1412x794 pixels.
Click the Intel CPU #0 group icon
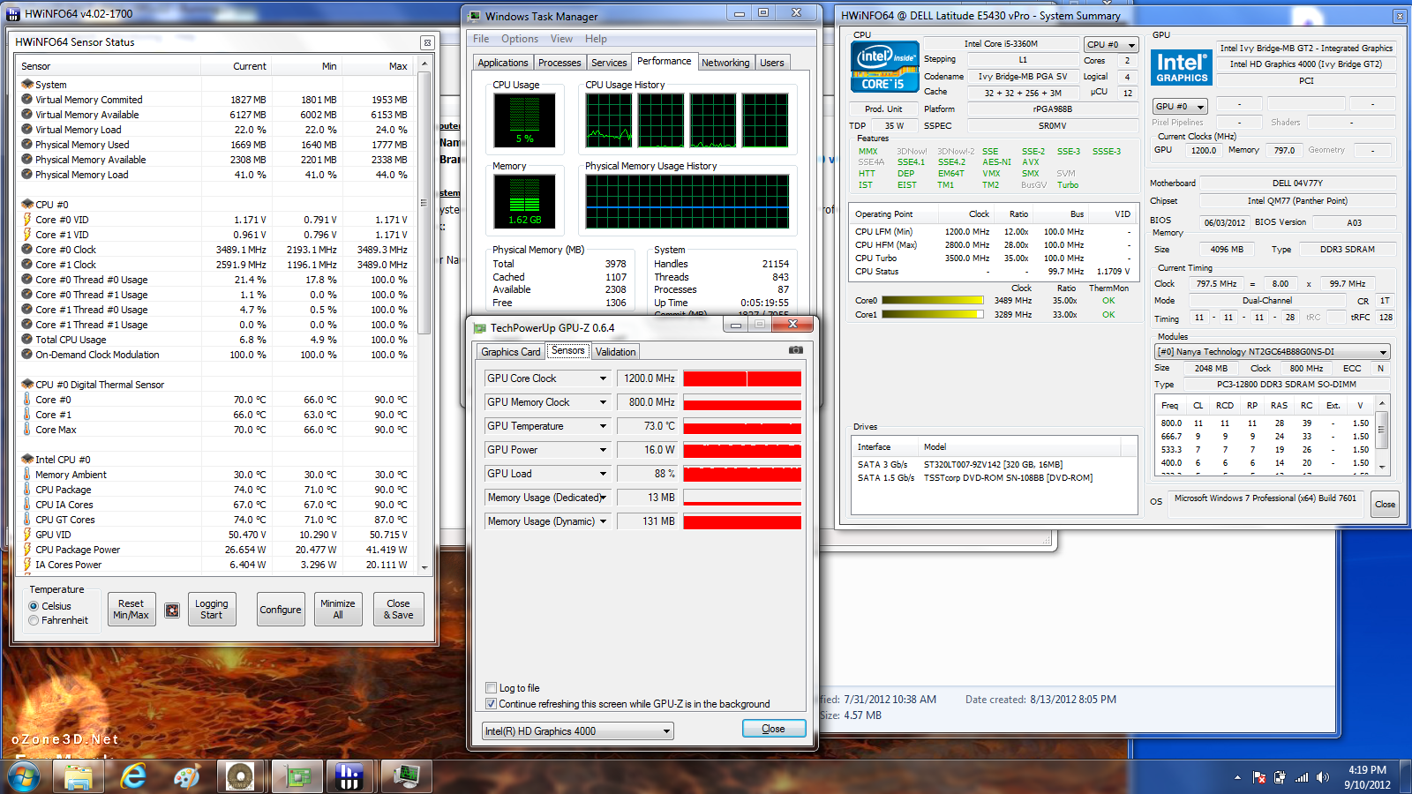(27, 460)
